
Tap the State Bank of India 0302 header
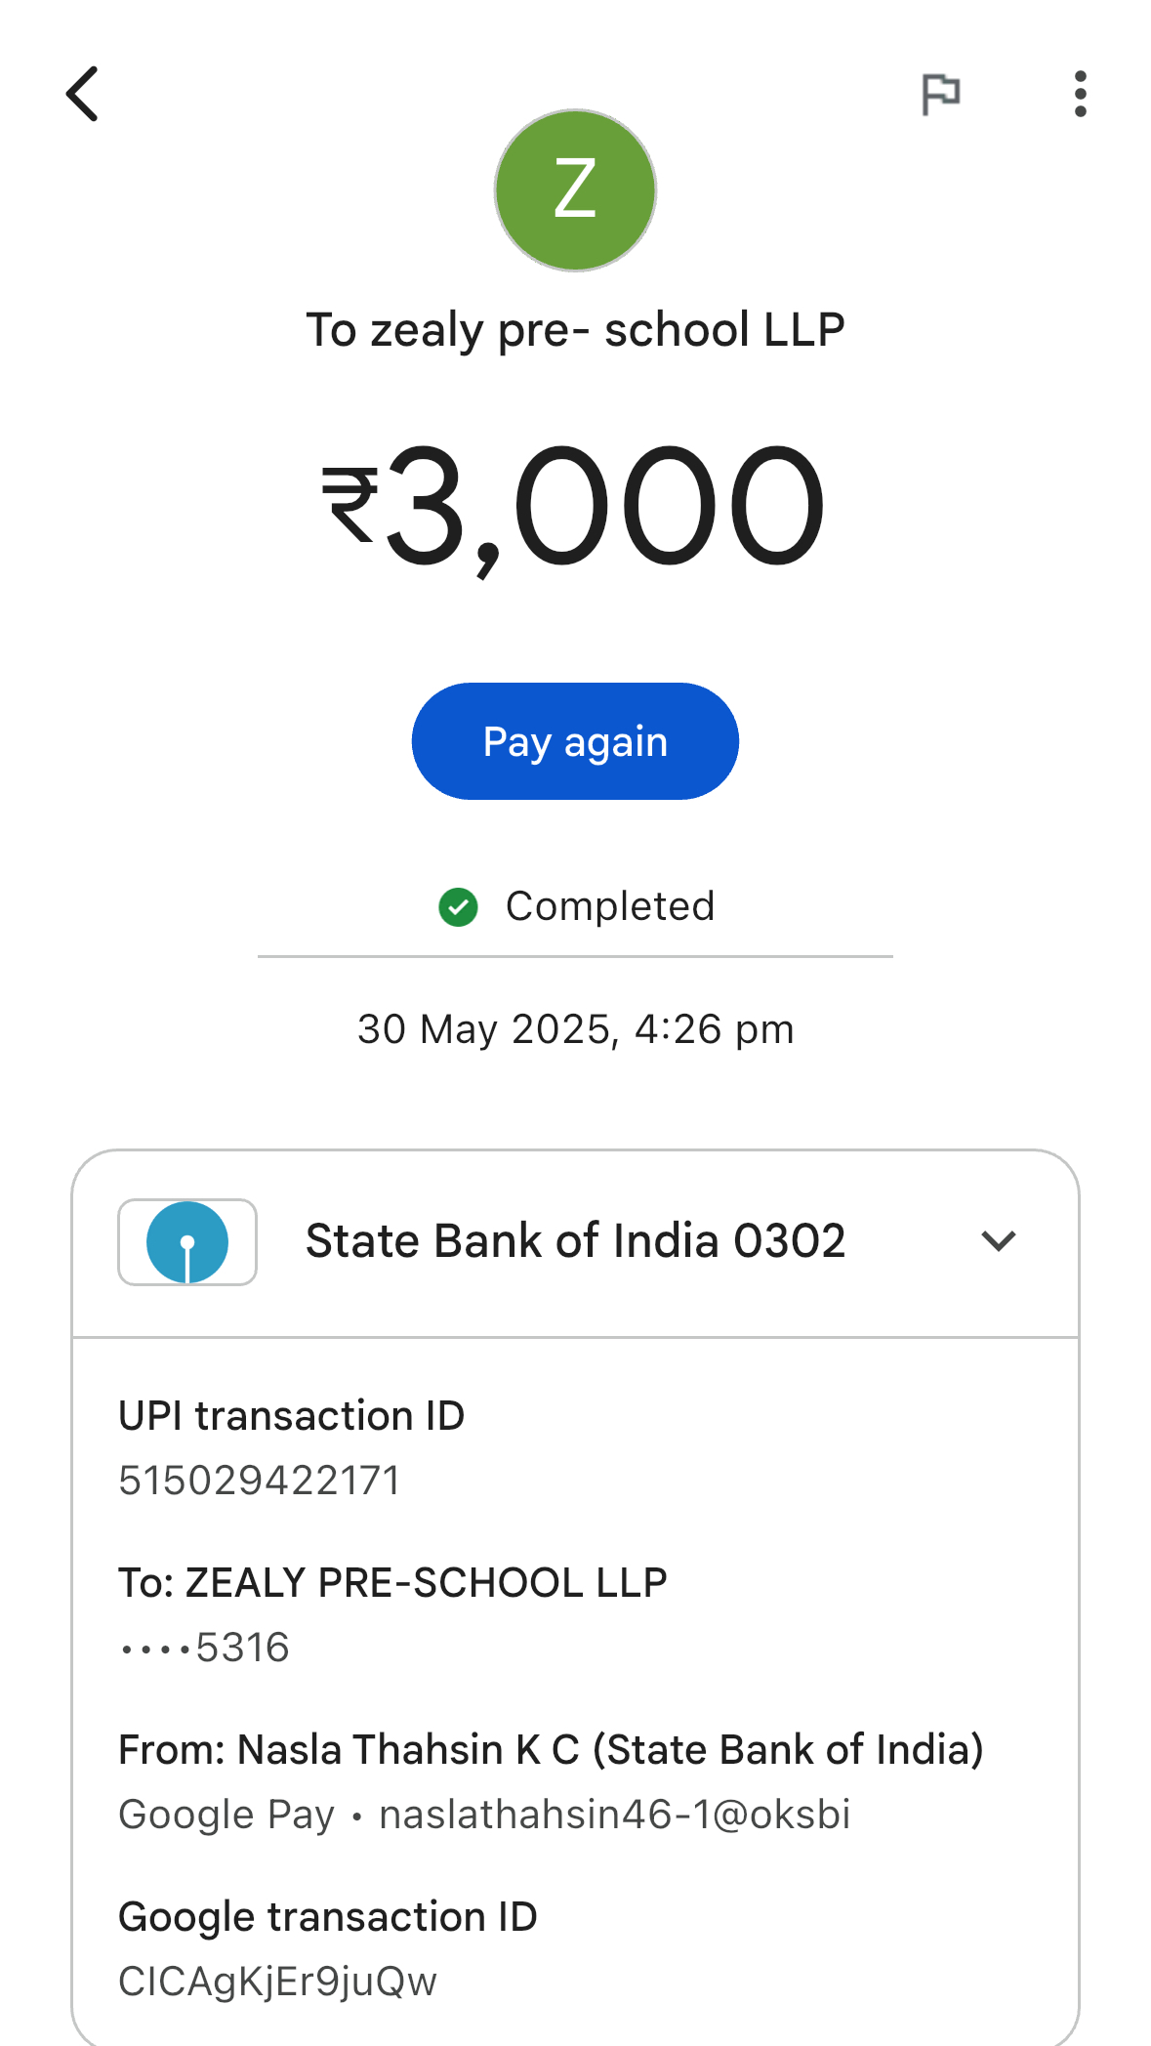pos(575,1241)
